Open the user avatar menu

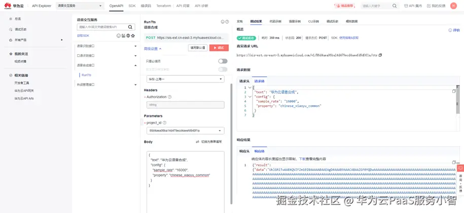tap(453, 6)
